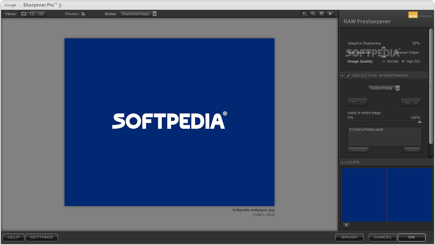435x245 pixels.
Task: Click the 'Sharpen Edges' label
Action: click(407, 52)
